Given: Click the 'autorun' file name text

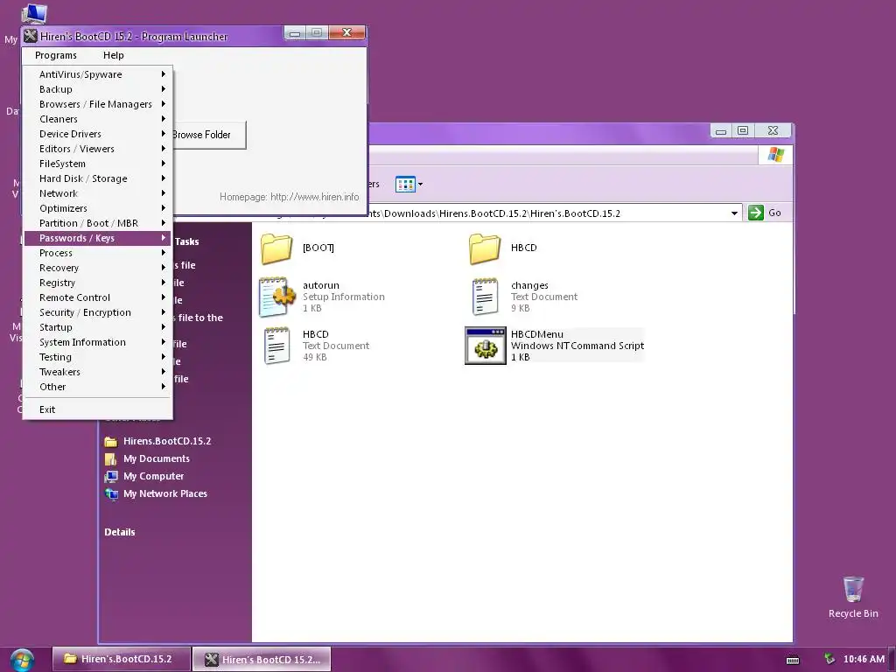Looking at the screenshot, I should click(x=321, y=285).
